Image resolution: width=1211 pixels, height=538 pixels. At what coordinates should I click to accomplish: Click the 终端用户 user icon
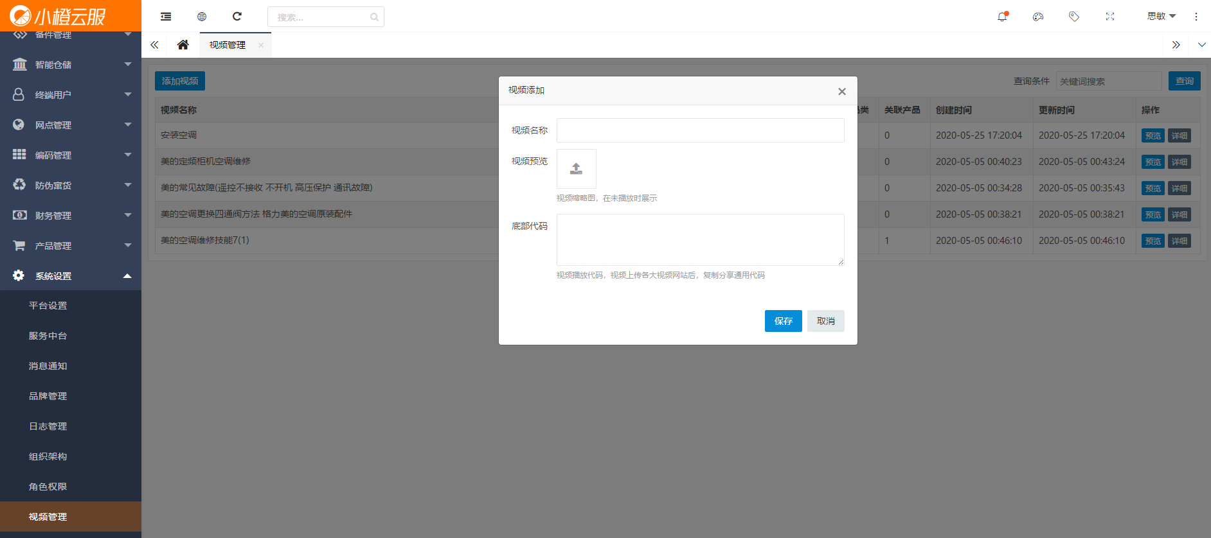19,94
